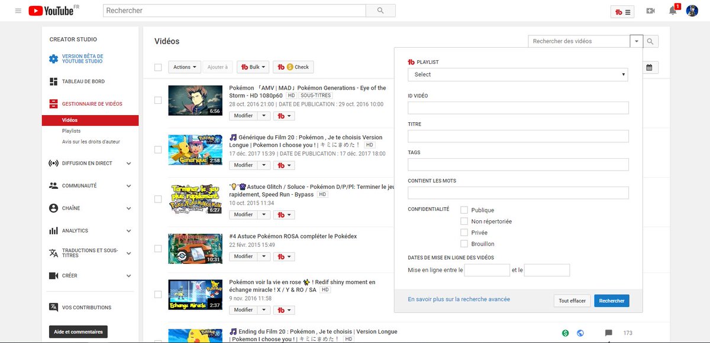Click the public globe icon
This screenshot has height=343, width=710.
[x=580, y=333]
